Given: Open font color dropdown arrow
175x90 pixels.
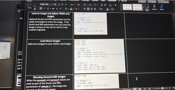Looking at the screenshot, I should point(79,9).
